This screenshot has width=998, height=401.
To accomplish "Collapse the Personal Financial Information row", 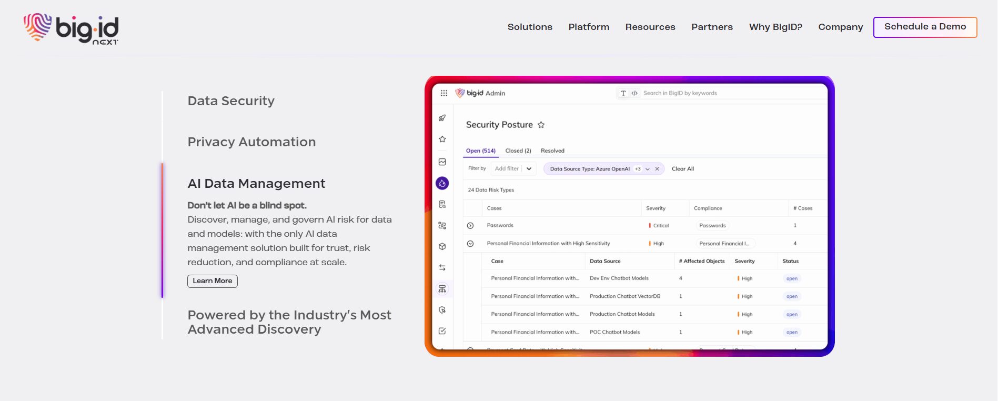I will pyautogui.click(x=470, y=244).
